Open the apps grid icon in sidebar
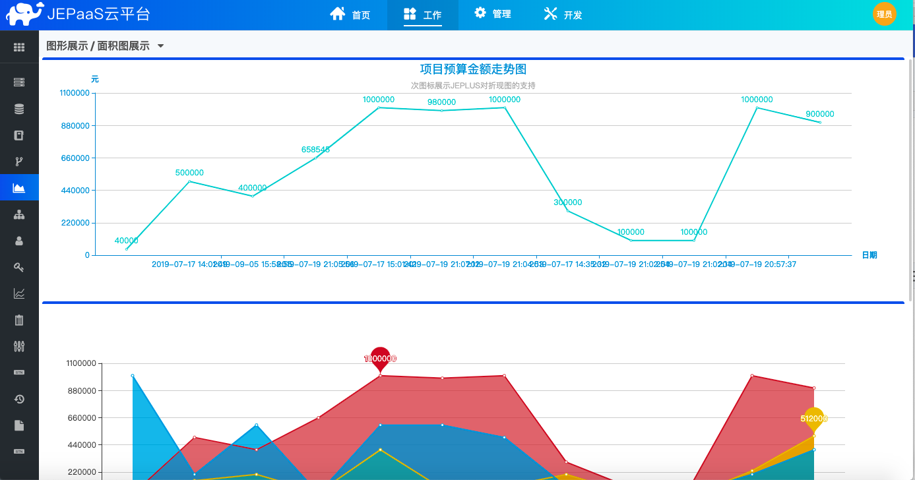 (19, 47)
